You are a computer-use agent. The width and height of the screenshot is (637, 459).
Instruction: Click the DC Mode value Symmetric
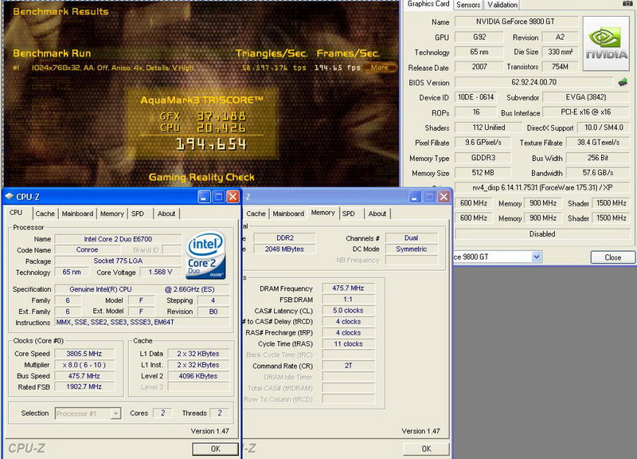coord(412,249)
